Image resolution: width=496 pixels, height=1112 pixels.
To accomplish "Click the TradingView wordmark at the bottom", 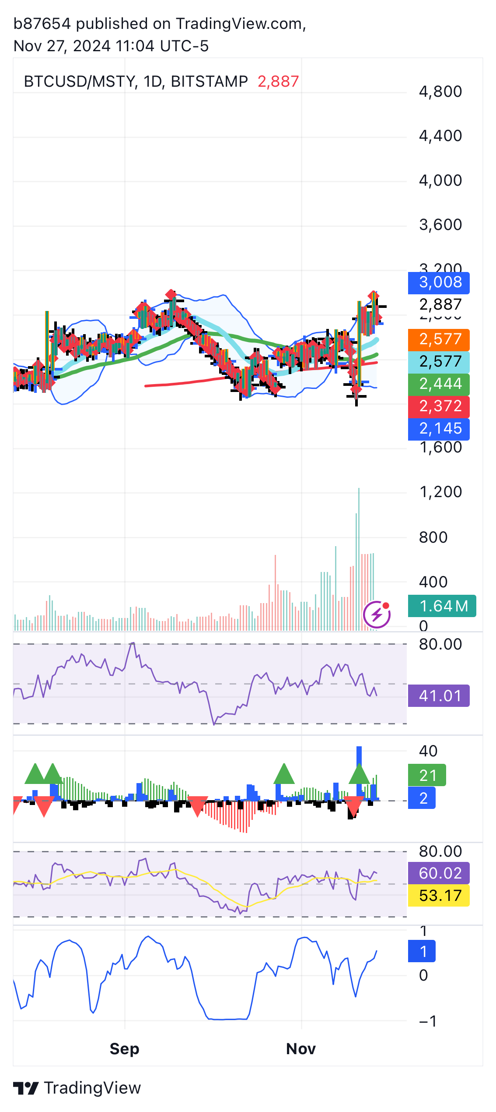I will tap(92, 1088).
